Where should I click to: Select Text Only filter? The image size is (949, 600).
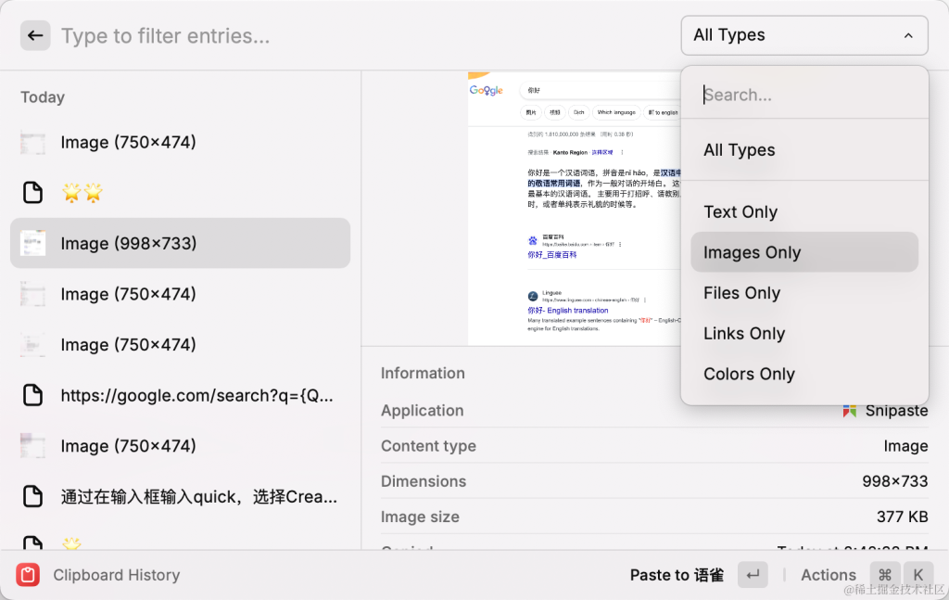(804, 212)
